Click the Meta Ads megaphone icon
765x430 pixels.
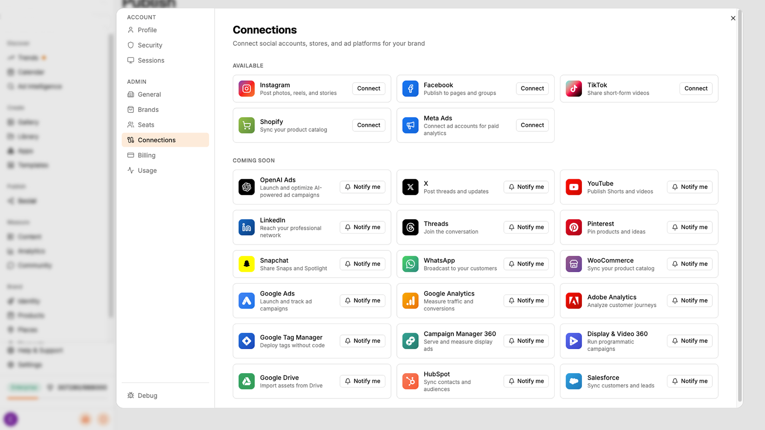410,125
